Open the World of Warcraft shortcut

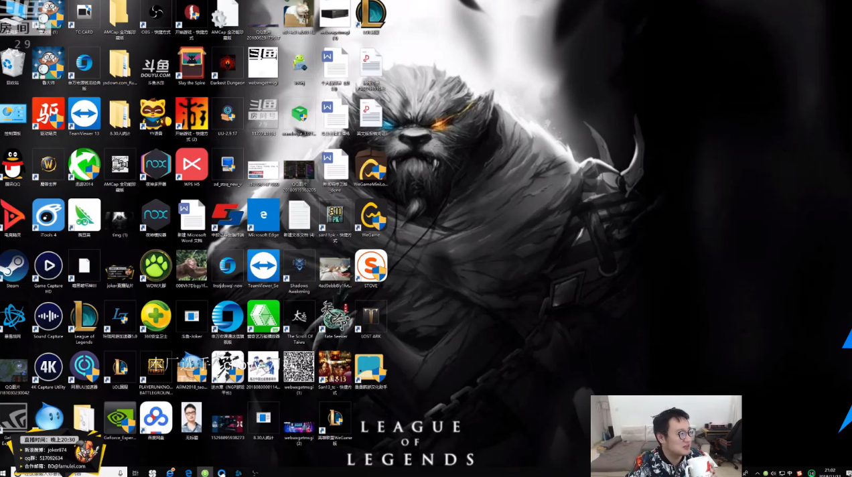pos(48,165)
